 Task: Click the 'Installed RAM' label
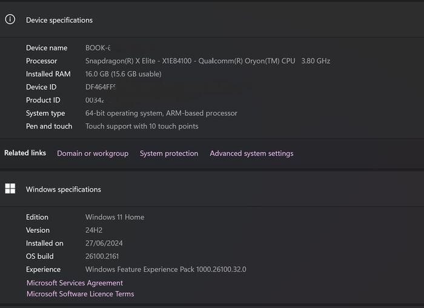[x=48, y=74]
